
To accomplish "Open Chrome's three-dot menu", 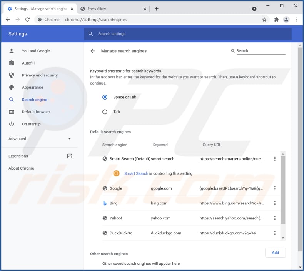I will click(296, 20).
